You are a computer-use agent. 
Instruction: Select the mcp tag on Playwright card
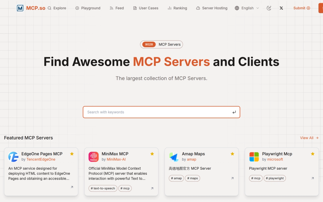pos(256,178)
